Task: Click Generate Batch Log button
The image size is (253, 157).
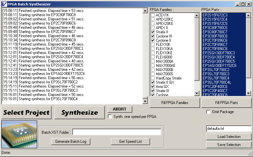Action: (x=71, y=141)
